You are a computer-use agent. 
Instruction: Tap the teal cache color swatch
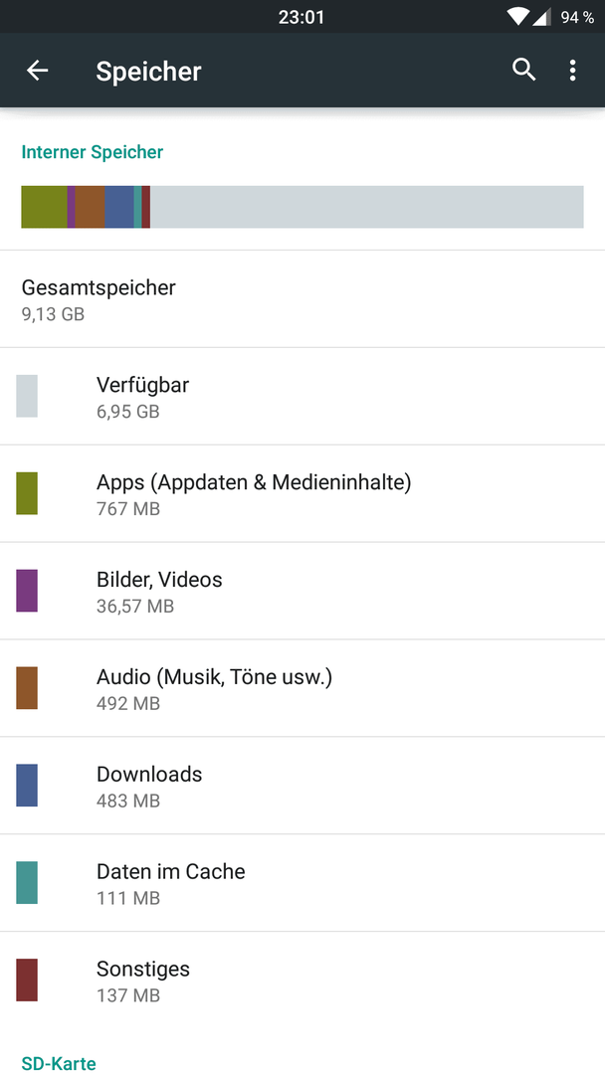tap(27, 882)
